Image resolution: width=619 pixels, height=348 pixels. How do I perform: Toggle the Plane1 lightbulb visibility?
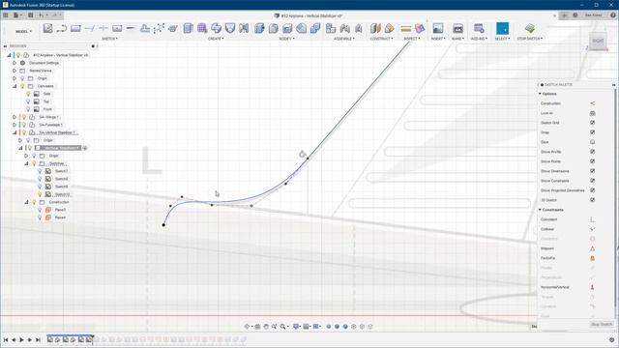40,210
